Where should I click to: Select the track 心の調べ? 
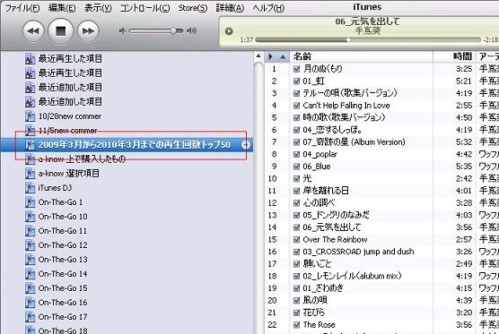pos(319,203)
